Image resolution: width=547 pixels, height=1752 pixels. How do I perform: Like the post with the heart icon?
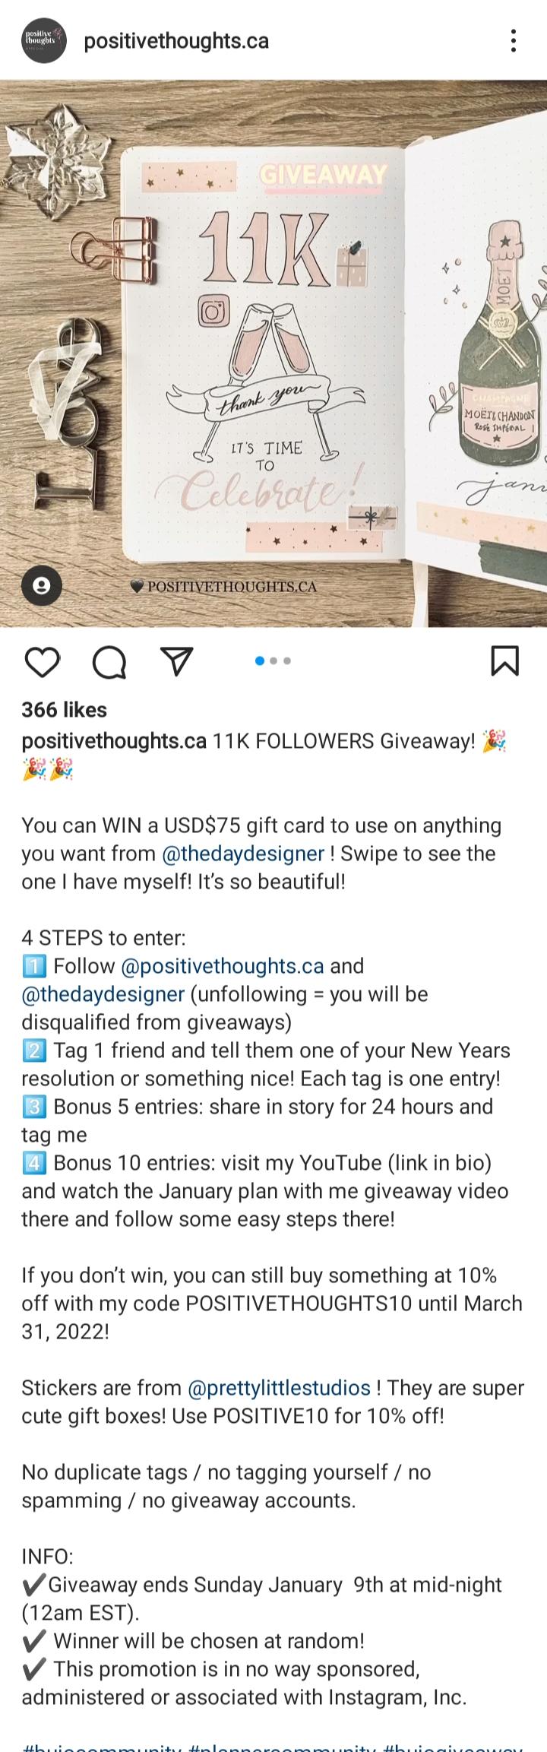click(x=42, y=661)
